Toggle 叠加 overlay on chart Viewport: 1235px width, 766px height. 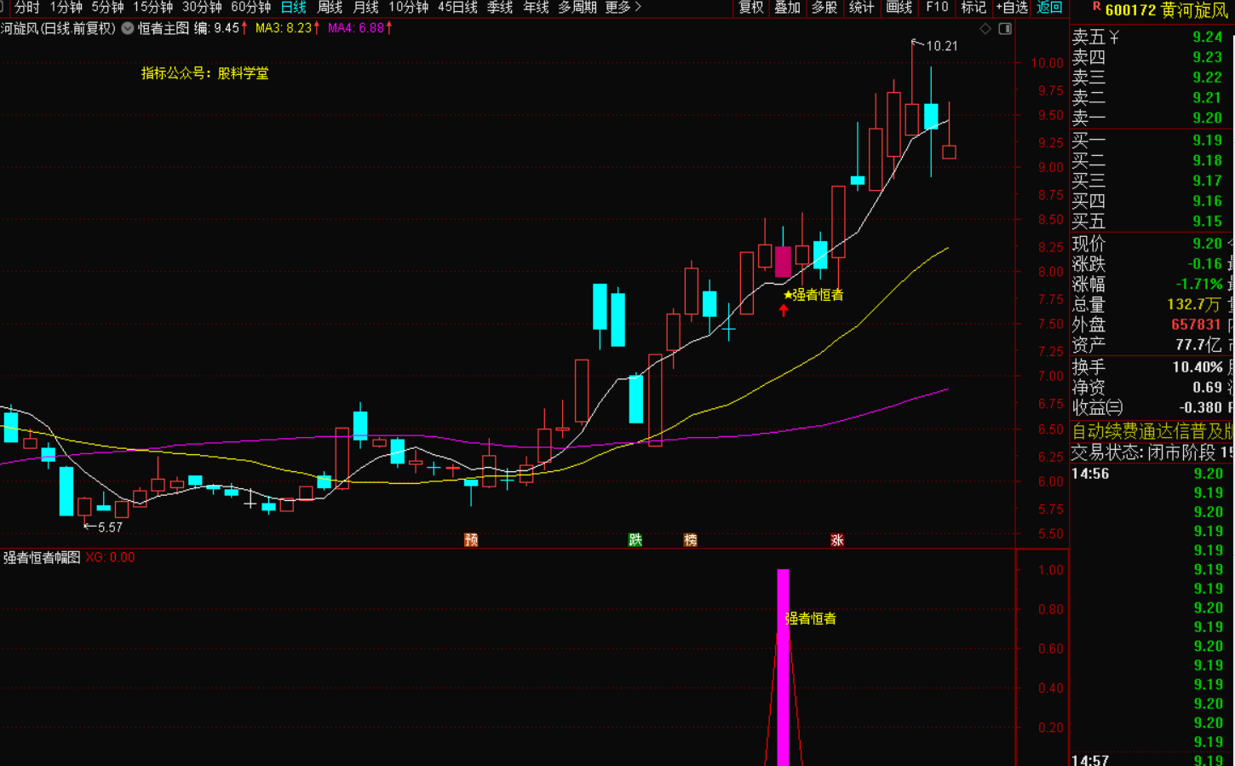787,8
